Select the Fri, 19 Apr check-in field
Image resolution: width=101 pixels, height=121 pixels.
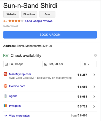pos(22,64)
